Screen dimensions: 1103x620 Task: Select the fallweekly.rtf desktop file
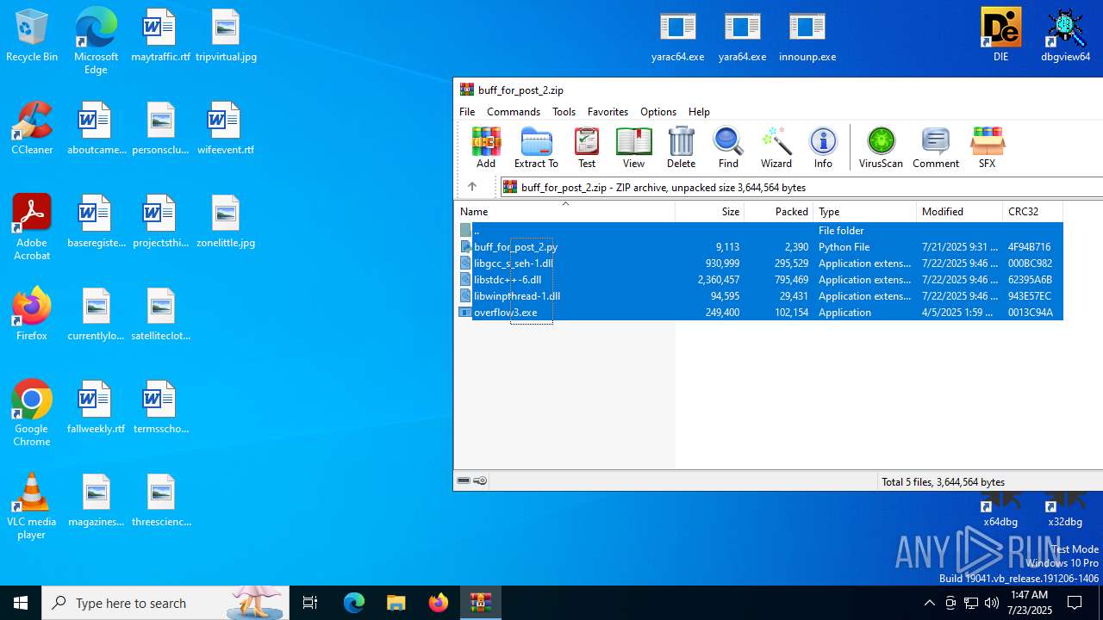[x=96, y=408]
